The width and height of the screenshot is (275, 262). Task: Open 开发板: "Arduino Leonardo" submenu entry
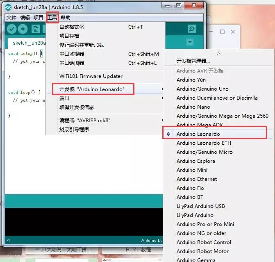click(105, 89)
